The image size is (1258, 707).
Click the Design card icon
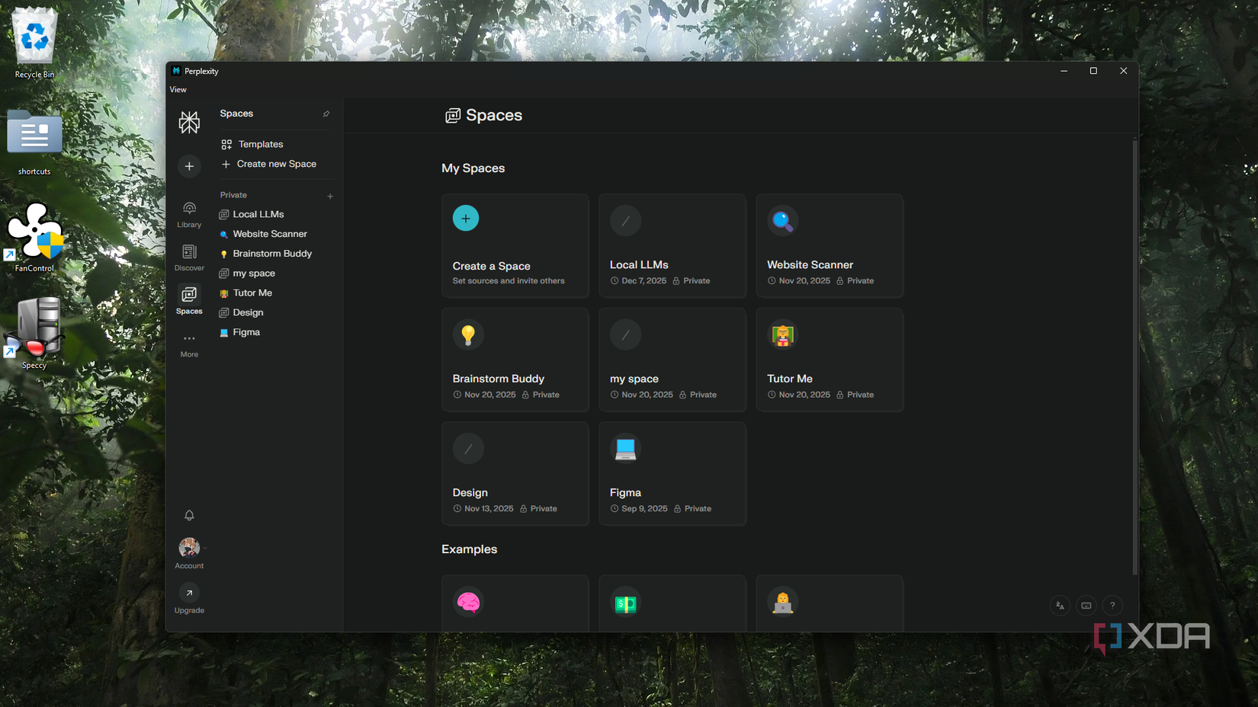click(468, 449)
